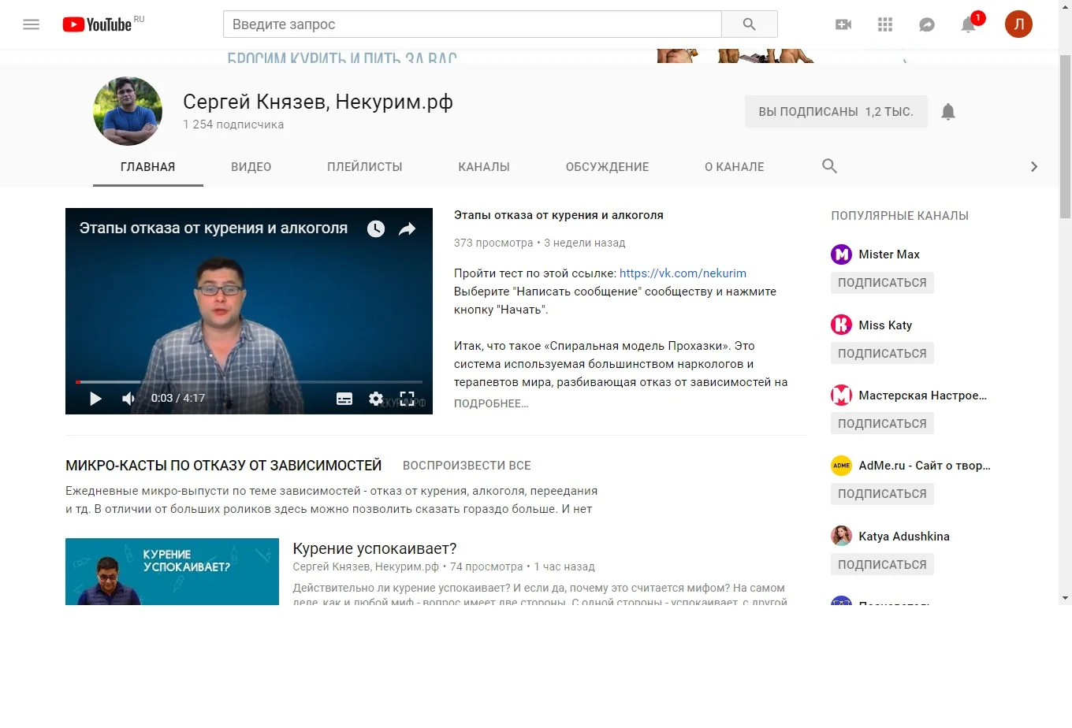This screenshot has height=728, width=1072.
Task: Open the AdMe.ru channel avatar
Action: pos(842,466)
